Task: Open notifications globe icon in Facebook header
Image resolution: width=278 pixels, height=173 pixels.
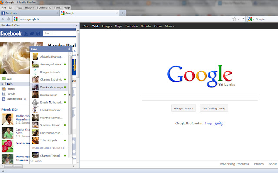Action: 38,33
